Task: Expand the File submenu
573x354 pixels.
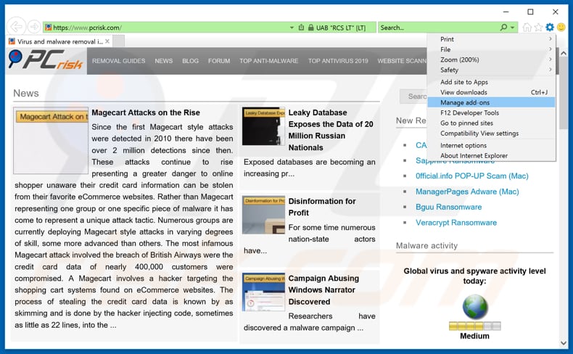Action: point(492,49)
